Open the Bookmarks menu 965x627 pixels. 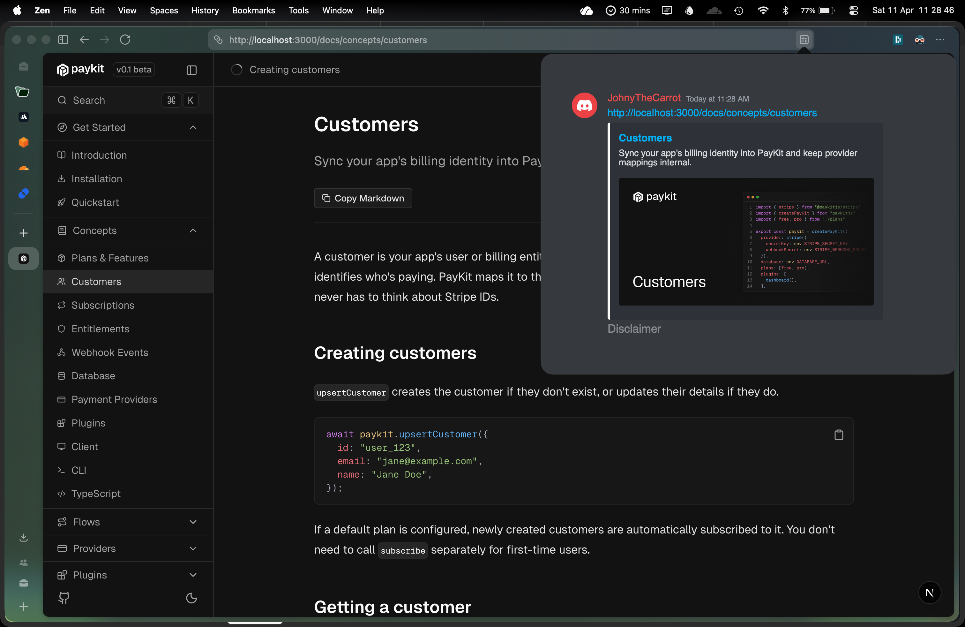tap(253, 11)
